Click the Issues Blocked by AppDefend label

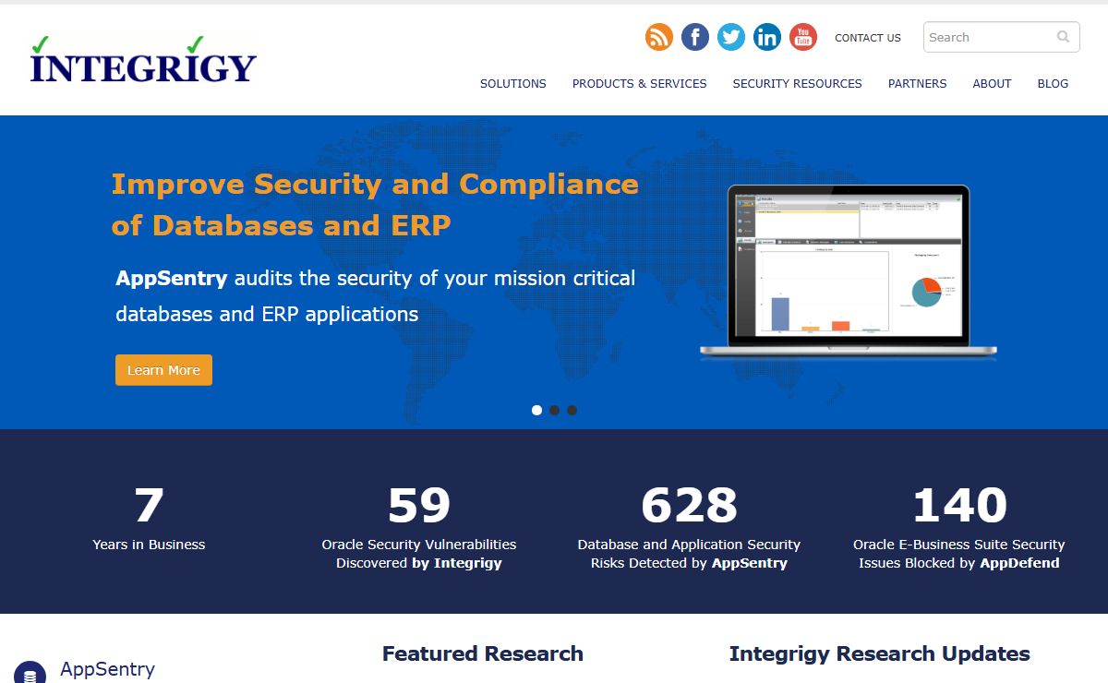coord(959,563)
